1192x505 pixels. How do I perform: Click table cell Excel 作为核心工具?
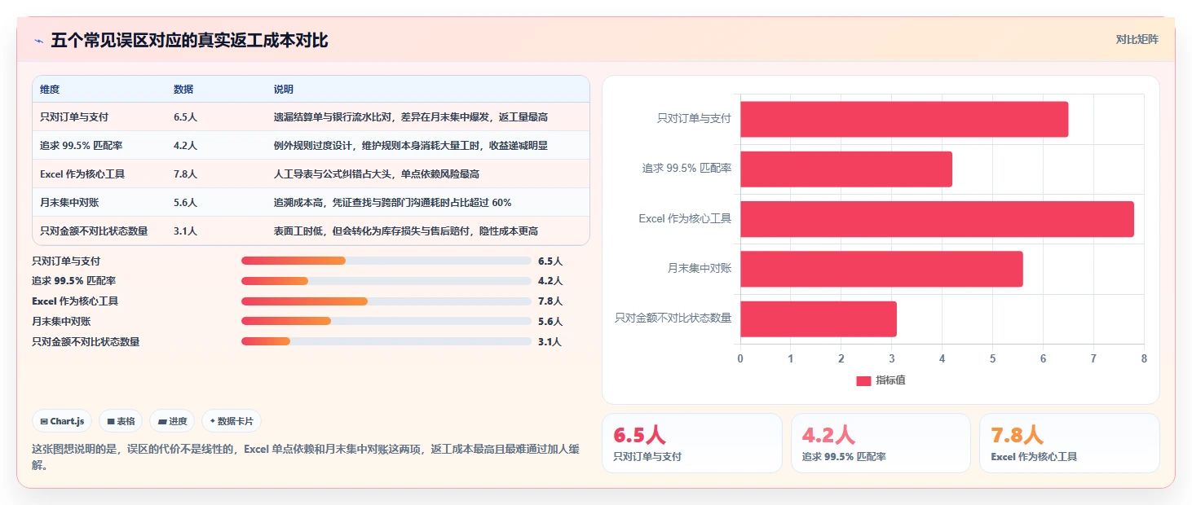tap(82, 174)
